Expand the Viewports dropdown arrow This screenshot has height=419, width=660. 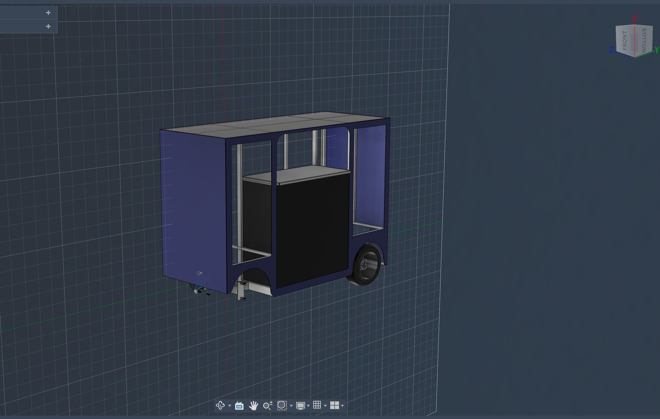point(342,406)
